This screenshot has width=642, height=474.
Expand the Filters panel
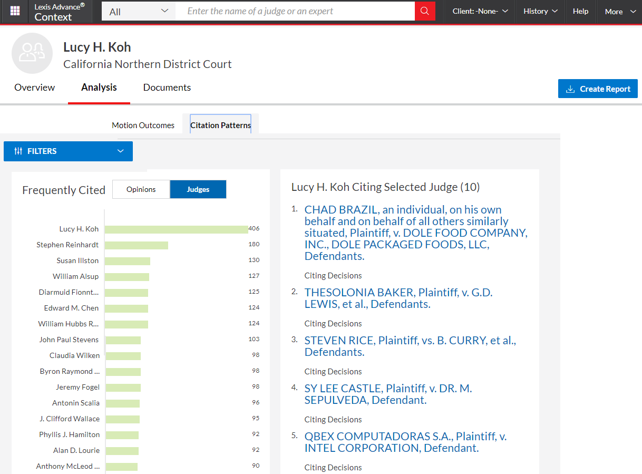click(x=68, y=151)
